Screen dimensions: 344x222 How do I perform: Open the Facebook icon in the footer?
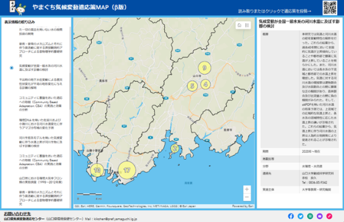291,216
